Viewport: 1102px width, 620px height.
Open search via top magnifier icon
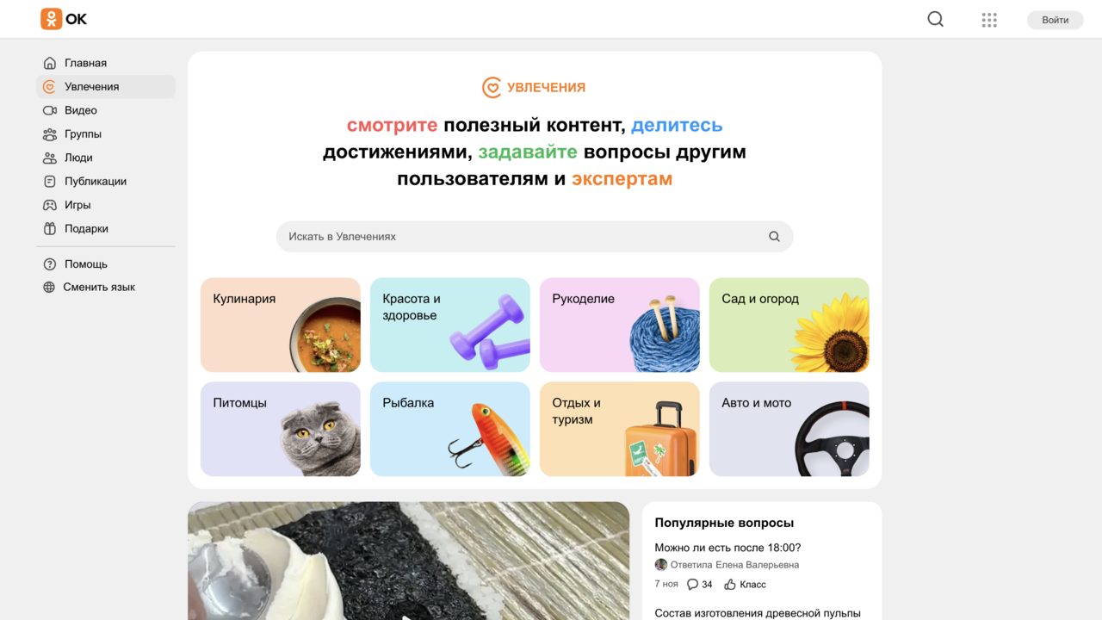[935, 19]
